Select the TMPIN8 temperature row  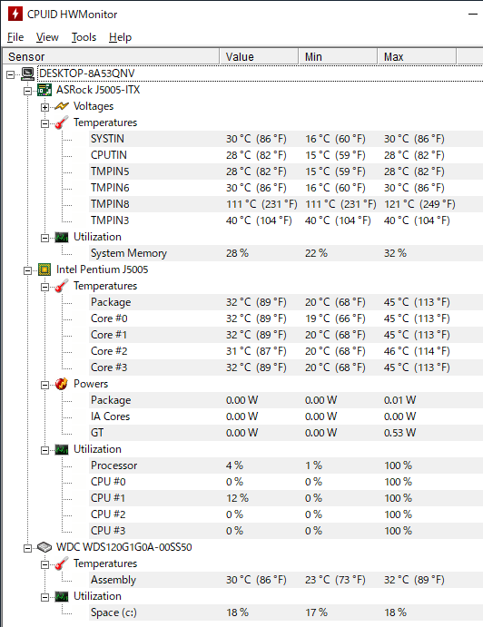pos(286,204)
